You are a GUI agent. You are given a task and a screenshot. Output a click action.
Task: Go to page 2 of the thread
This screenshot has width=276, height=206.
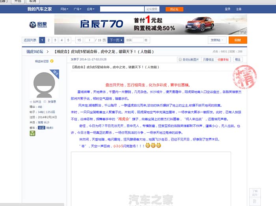pos(48,40)
